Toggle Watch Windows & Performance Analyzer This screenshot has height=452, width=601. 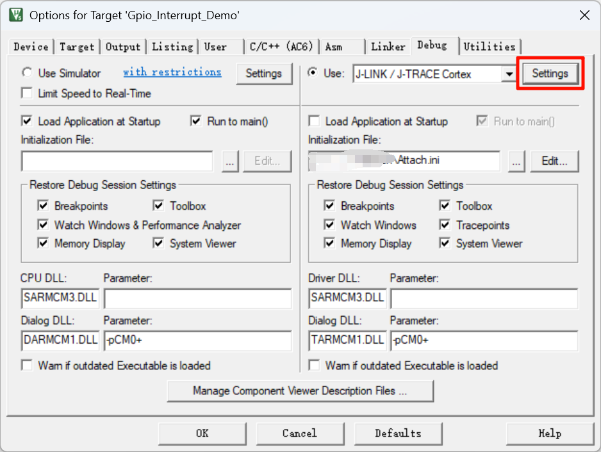click(43, 224)
